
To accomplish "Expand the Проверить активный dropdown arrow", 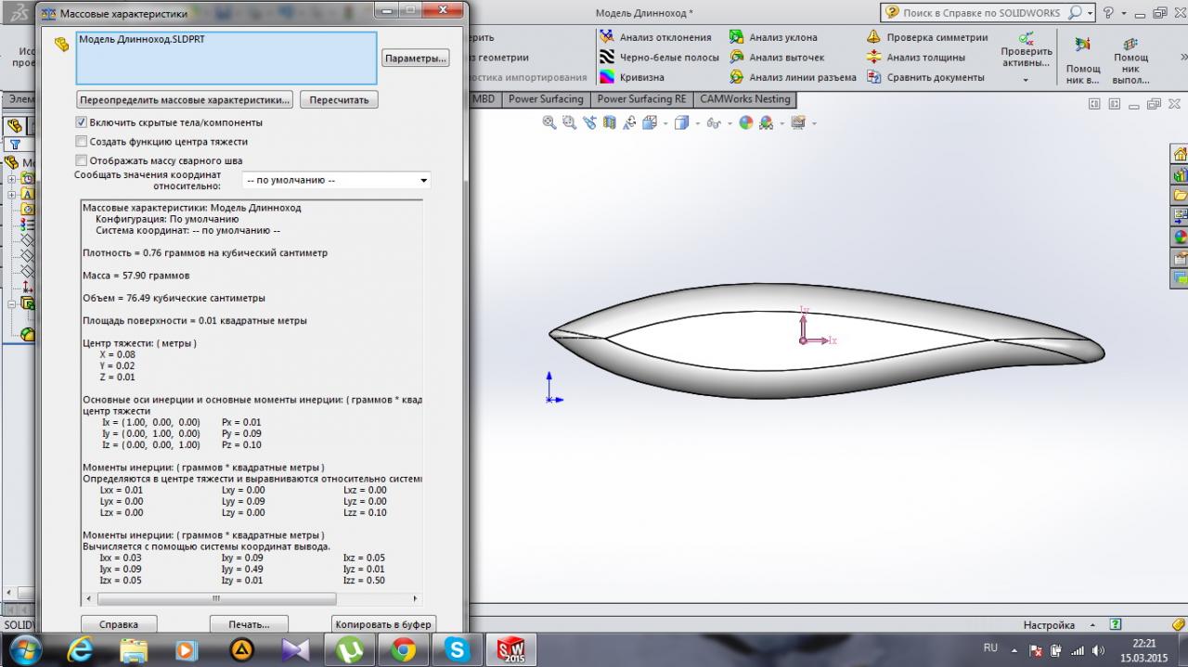I will click(1026, 81).
